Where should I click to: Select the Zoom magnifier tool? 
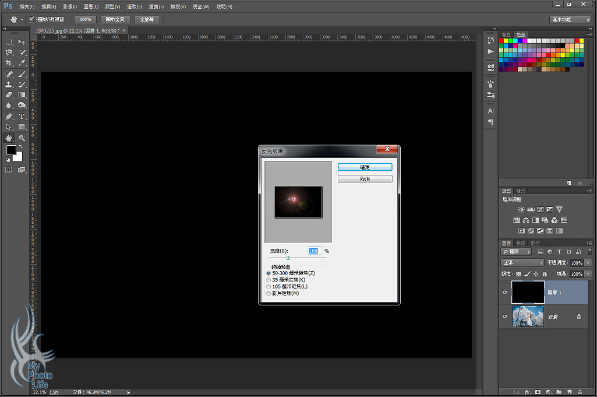(x=22, y=138)
